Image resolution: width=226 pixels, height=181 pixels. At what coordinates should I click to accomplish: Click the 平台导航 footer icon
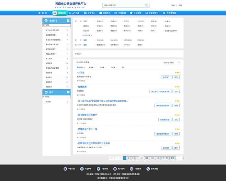click(99, 169)
